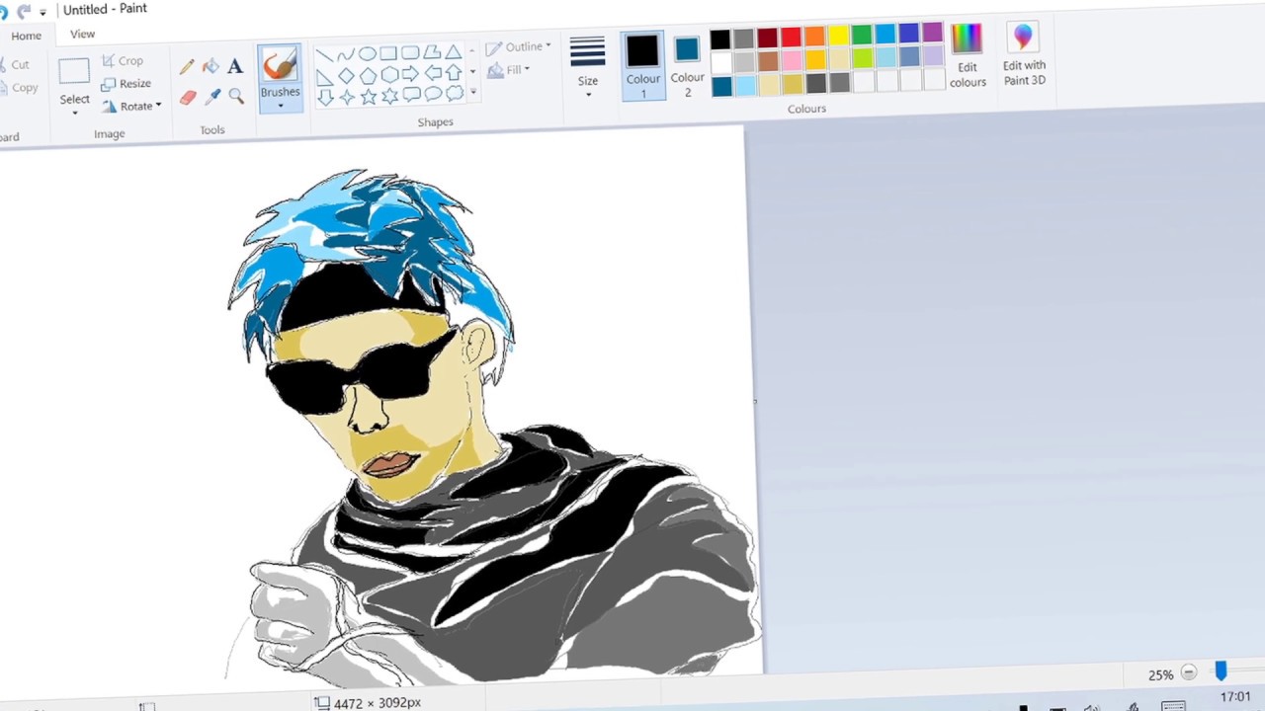Image resolution: width=1265 pixels, height=711 pixels.
Task: Choose the Right-angled triangle shape
Action: pyautogui.click(x=325, y=77)
